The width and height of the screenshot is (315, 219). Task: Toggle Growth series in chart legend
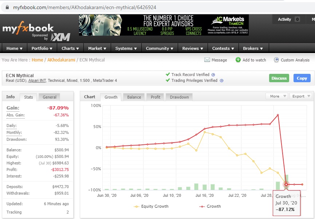[210, 206]
